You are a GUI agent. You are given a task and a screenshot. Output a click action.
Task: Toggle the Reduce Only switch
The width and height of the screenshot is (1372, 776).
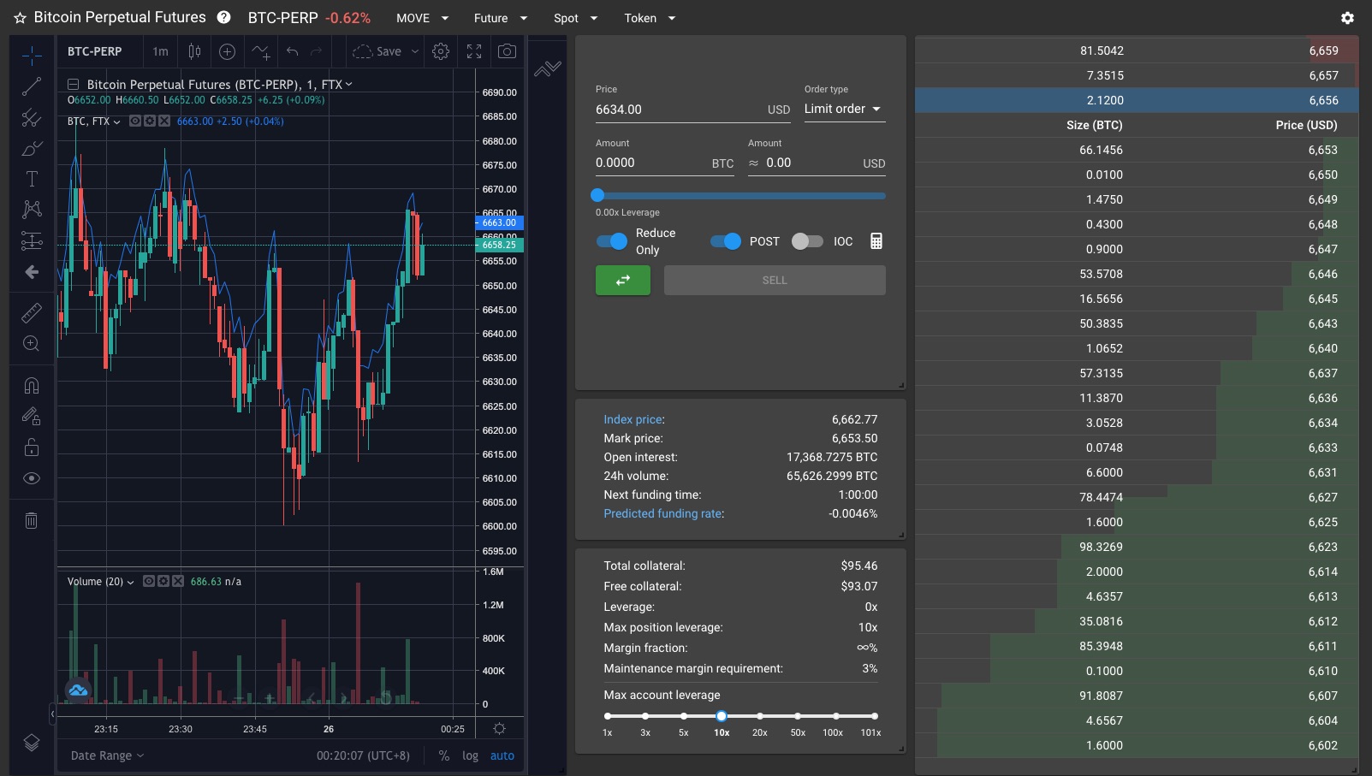click(x=612, y=241)
